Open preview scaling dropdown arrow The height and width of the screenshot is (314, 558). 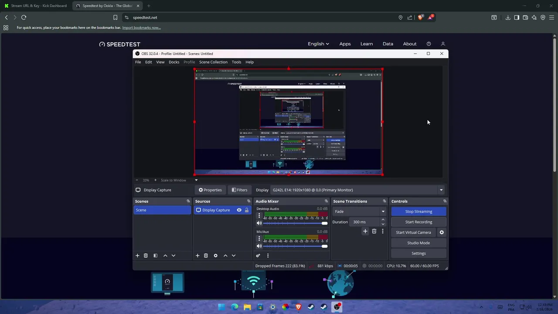pyautogui.click(x=196, y=180)
